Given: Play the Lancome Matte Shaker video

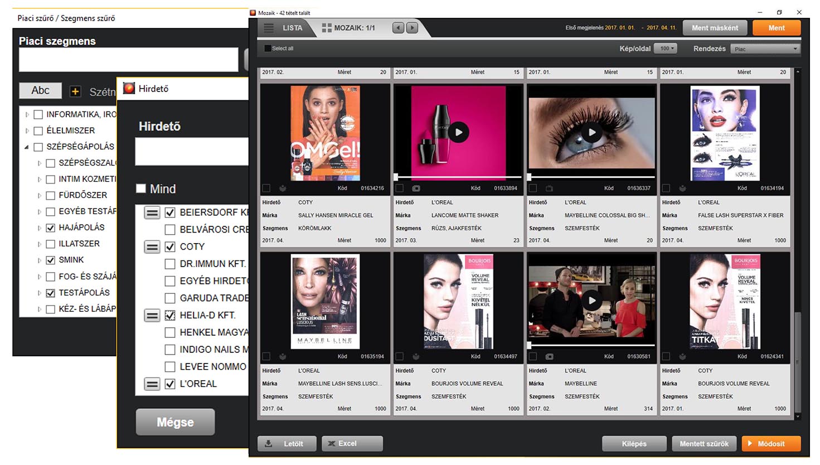Looking at the screenshot, I should tap(458, 132).
